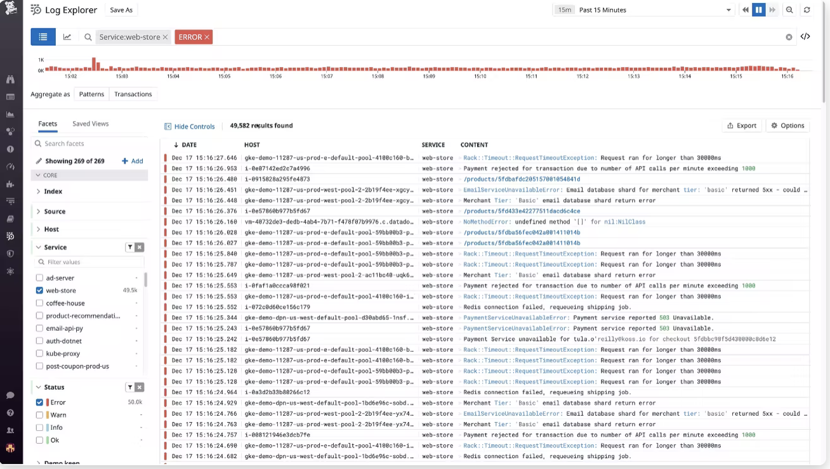Image resolution: width=830 pixels, height=469 pixels.
Task: Click Hide Controls
Action: (x=190, y=126)
